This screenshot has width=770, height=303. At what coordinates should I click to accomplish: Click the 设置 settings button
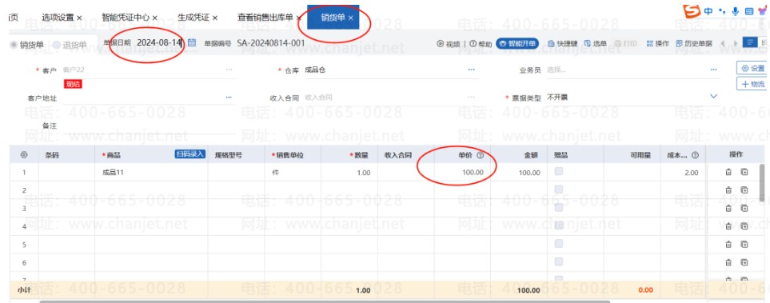click(x=752, y=68)
